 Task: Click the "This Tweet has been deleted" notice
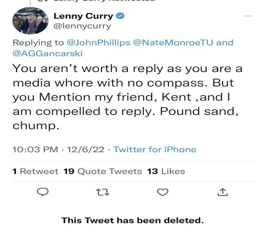coord(133,221)
